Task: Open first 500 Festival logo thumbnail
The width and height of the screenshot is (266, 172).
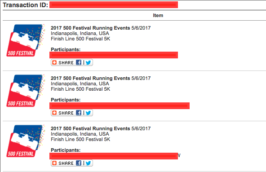Action: click(x=26, y=40)
